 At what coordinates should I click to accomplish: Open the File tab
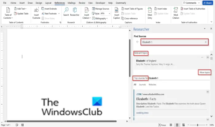point(5,3)
